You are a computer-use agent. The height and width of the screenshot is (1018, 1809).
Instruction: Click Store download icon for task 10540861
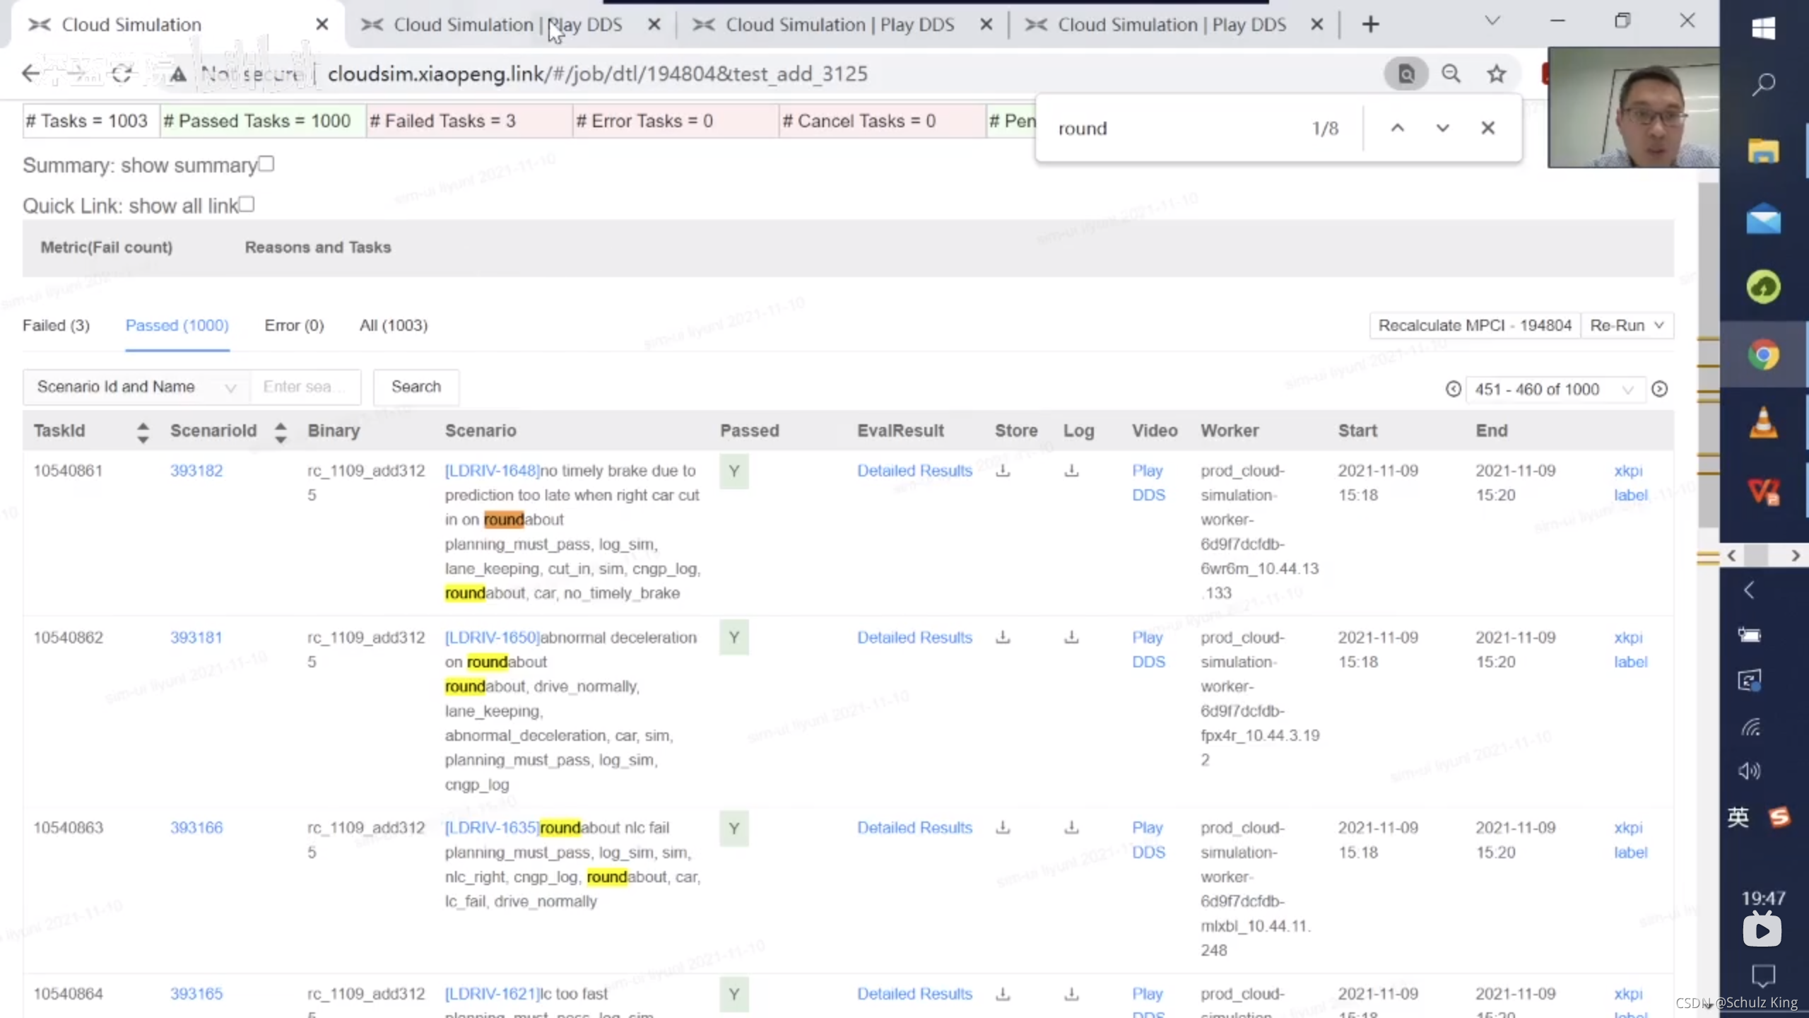(1003, 471)
